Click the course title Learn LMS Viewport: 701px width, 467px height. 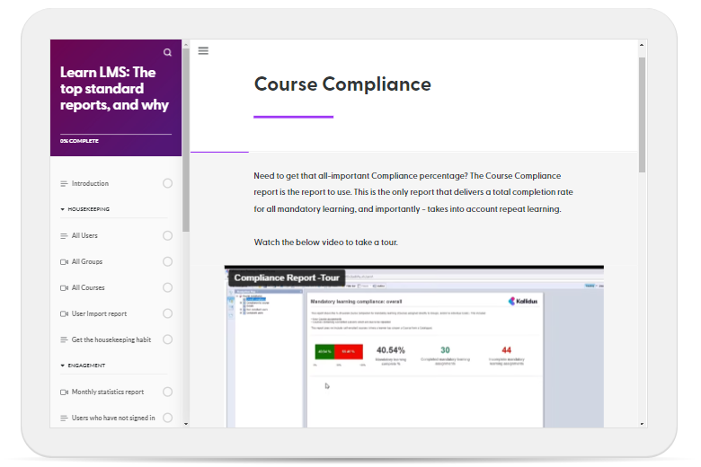(114, 89)
